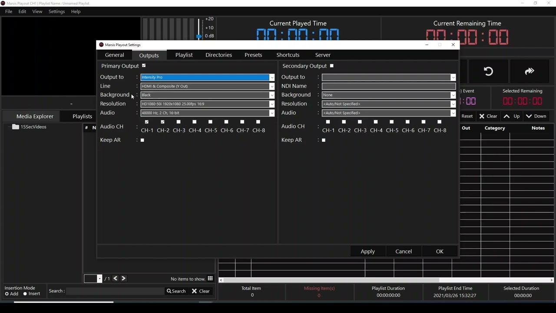556x313 pixels.
Task: Switch to the Directories tab
Action: pyautogui.click(x=219, y=55)
